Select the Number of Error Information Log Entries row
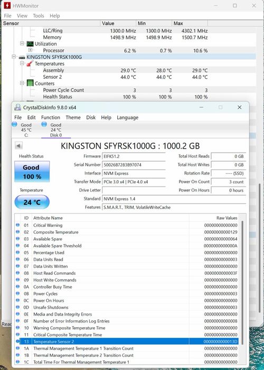Screen dimensions: 264x370 [127, 321]
